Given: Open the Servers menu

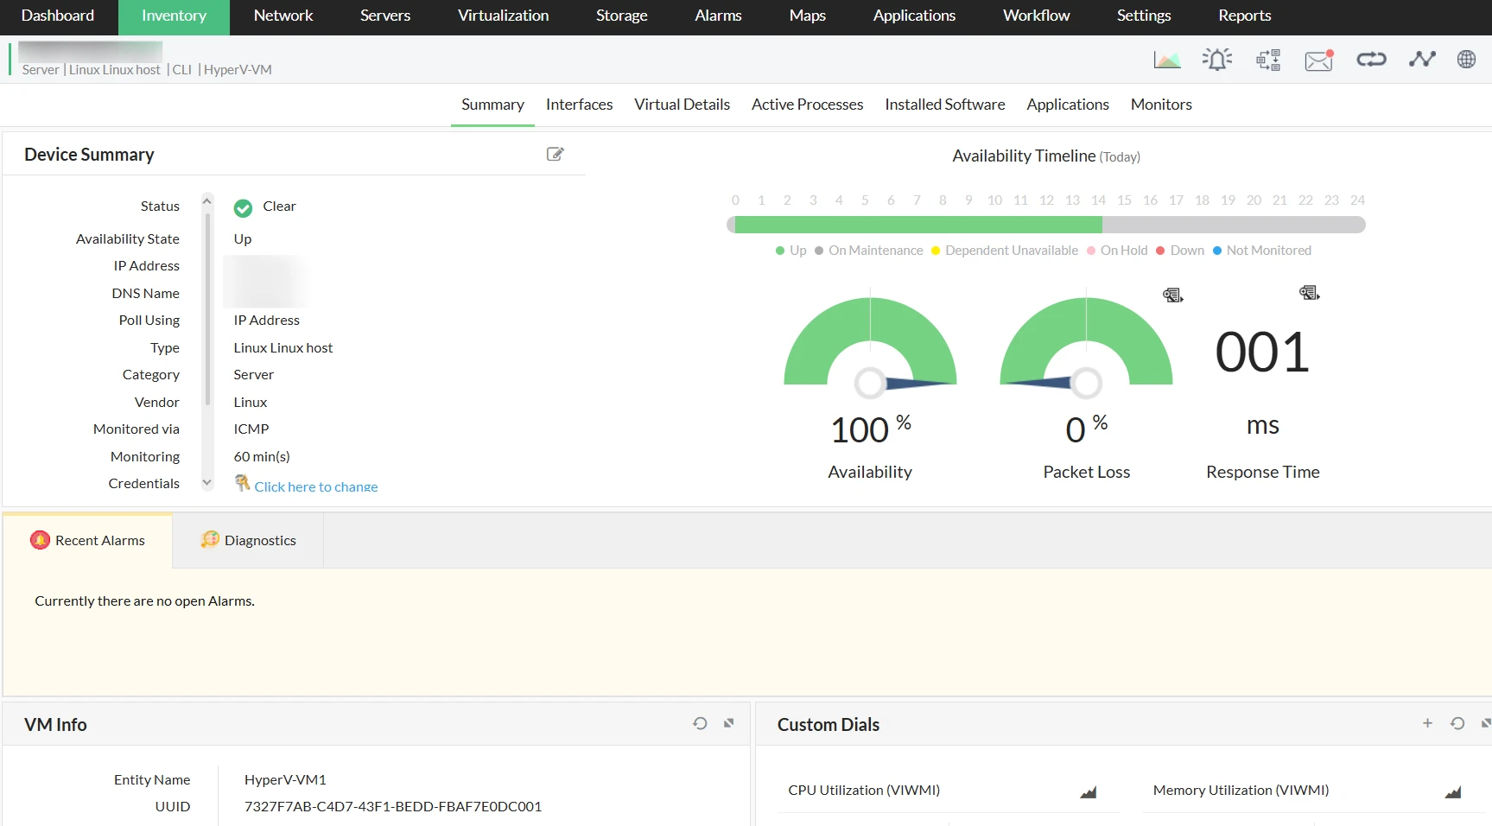Looking at the screenshot, I should coord(385,16).
